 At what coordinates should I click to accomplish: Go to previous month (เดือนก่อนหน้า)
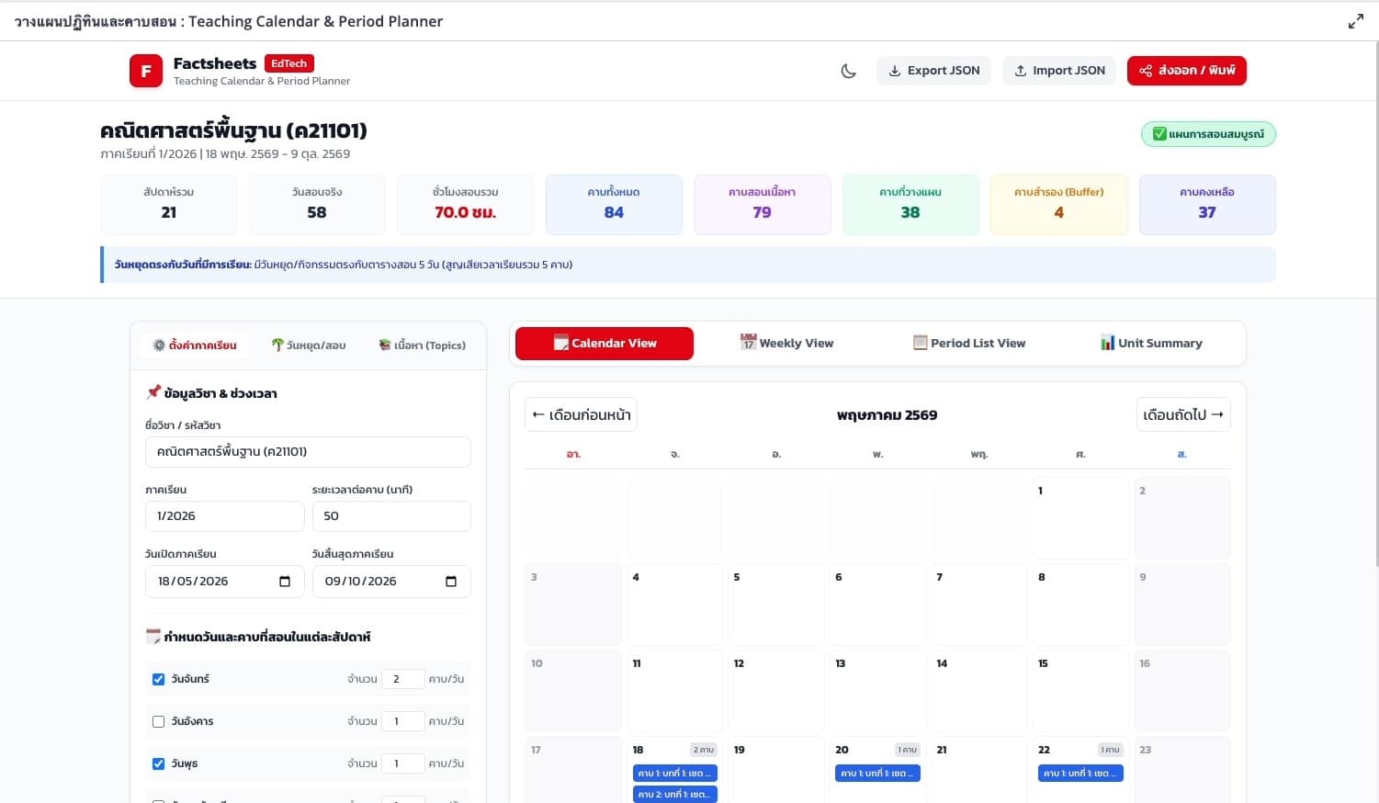click(x=582, y=415)
